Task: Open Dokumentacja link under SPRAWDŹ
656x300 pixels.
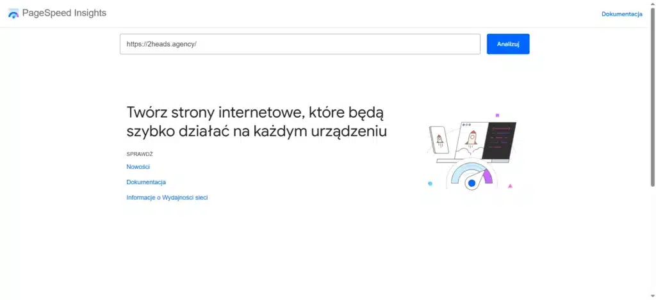Action: pyautogui.click(x=146, y=182)
